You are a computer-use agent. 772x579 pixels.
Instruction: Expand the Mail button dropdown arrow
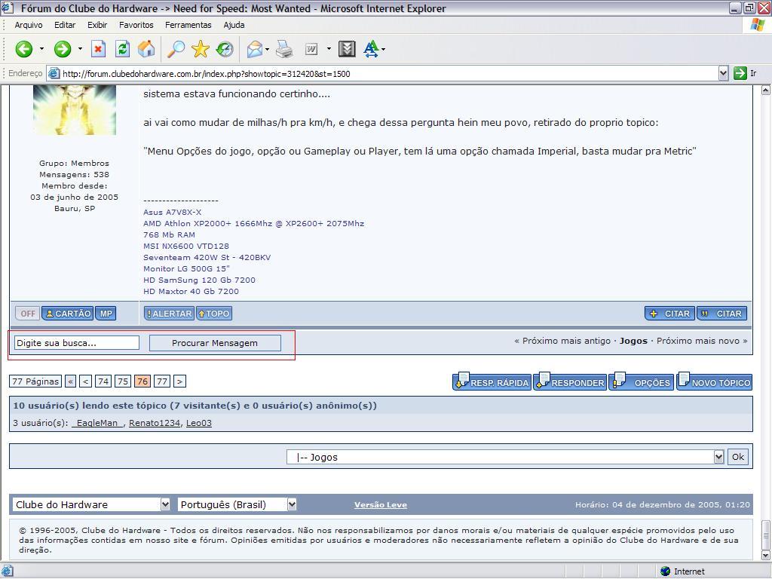coord(268,49)
